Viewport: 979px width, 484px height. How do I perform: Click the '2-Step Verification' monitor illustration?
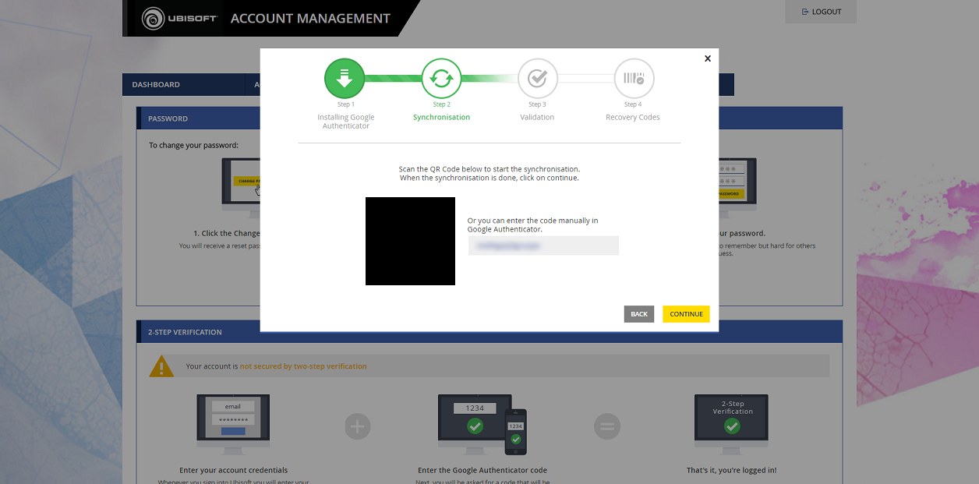[731, 424]
